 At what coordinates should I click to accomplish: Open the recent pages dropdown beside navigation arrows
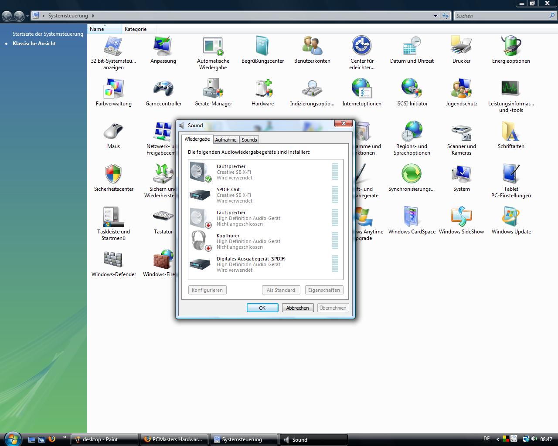coord(28,16)
